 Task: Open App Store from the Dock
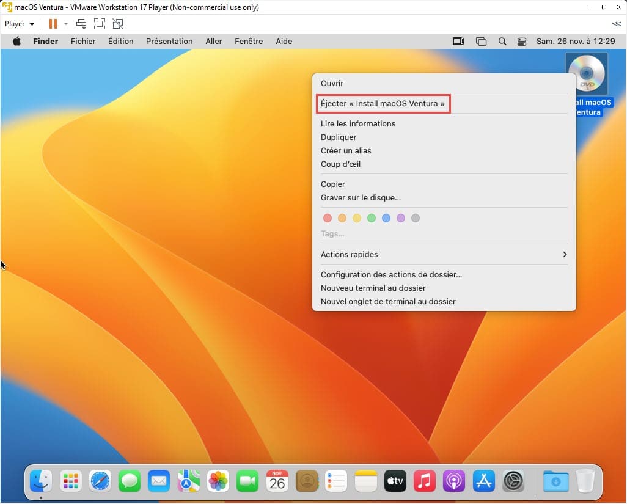click(484, 481)
